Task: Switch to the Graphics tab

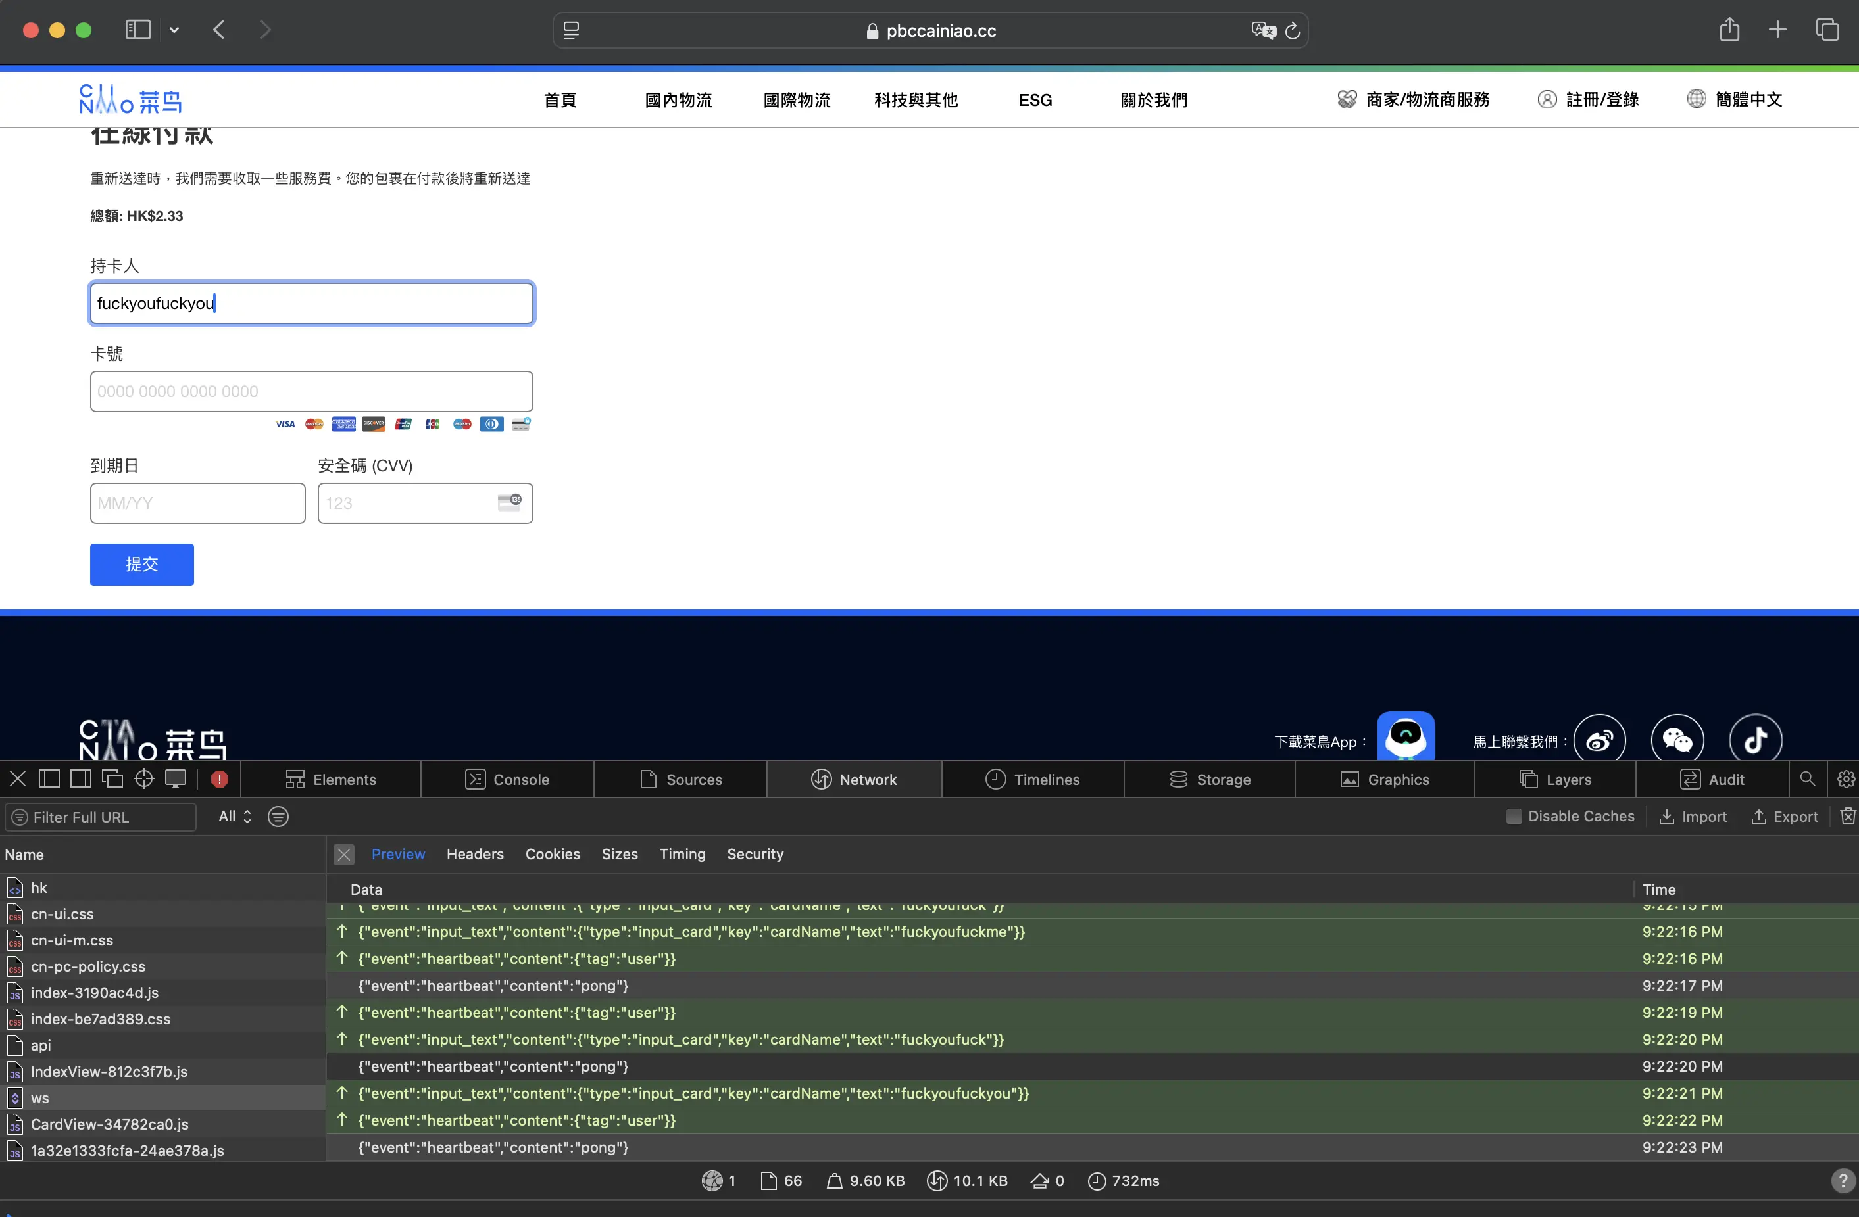Action: 1384,779
